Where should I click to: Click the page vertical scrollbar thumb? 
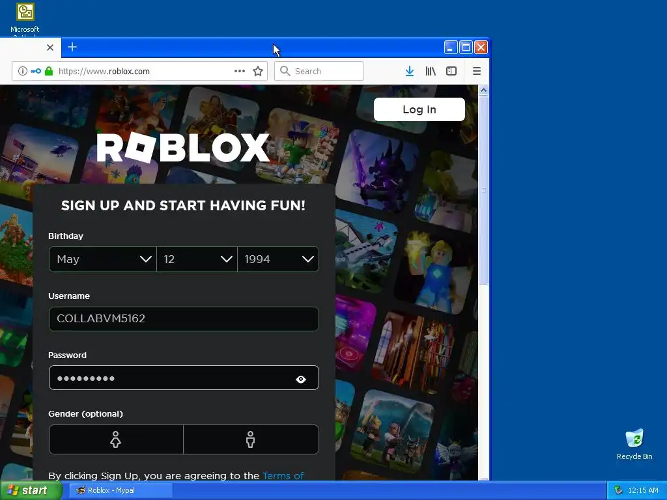[483, 190]
